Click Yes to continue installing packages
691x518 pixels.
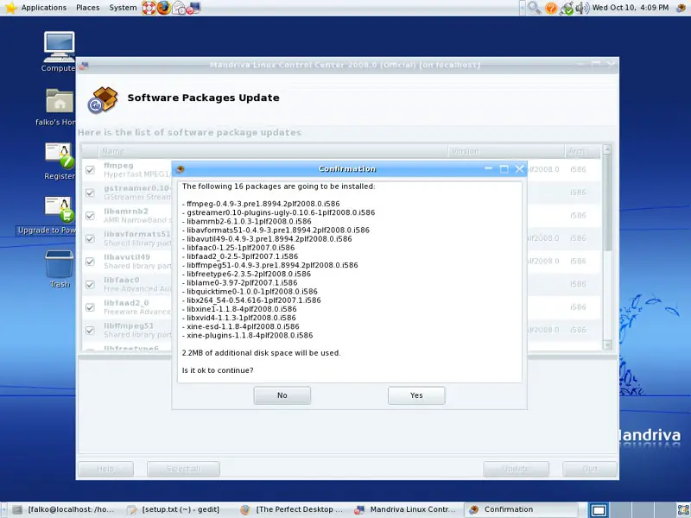coord(416,395)
